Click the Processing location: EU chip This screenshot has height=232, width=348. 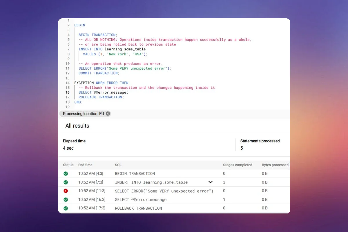point(85,114)
